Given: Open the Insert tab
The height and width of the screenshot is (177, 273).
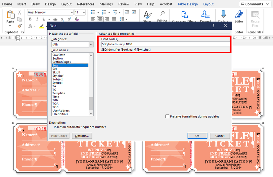Looking at the screenshot, I should pyautogui.click(x=22, y=4).
